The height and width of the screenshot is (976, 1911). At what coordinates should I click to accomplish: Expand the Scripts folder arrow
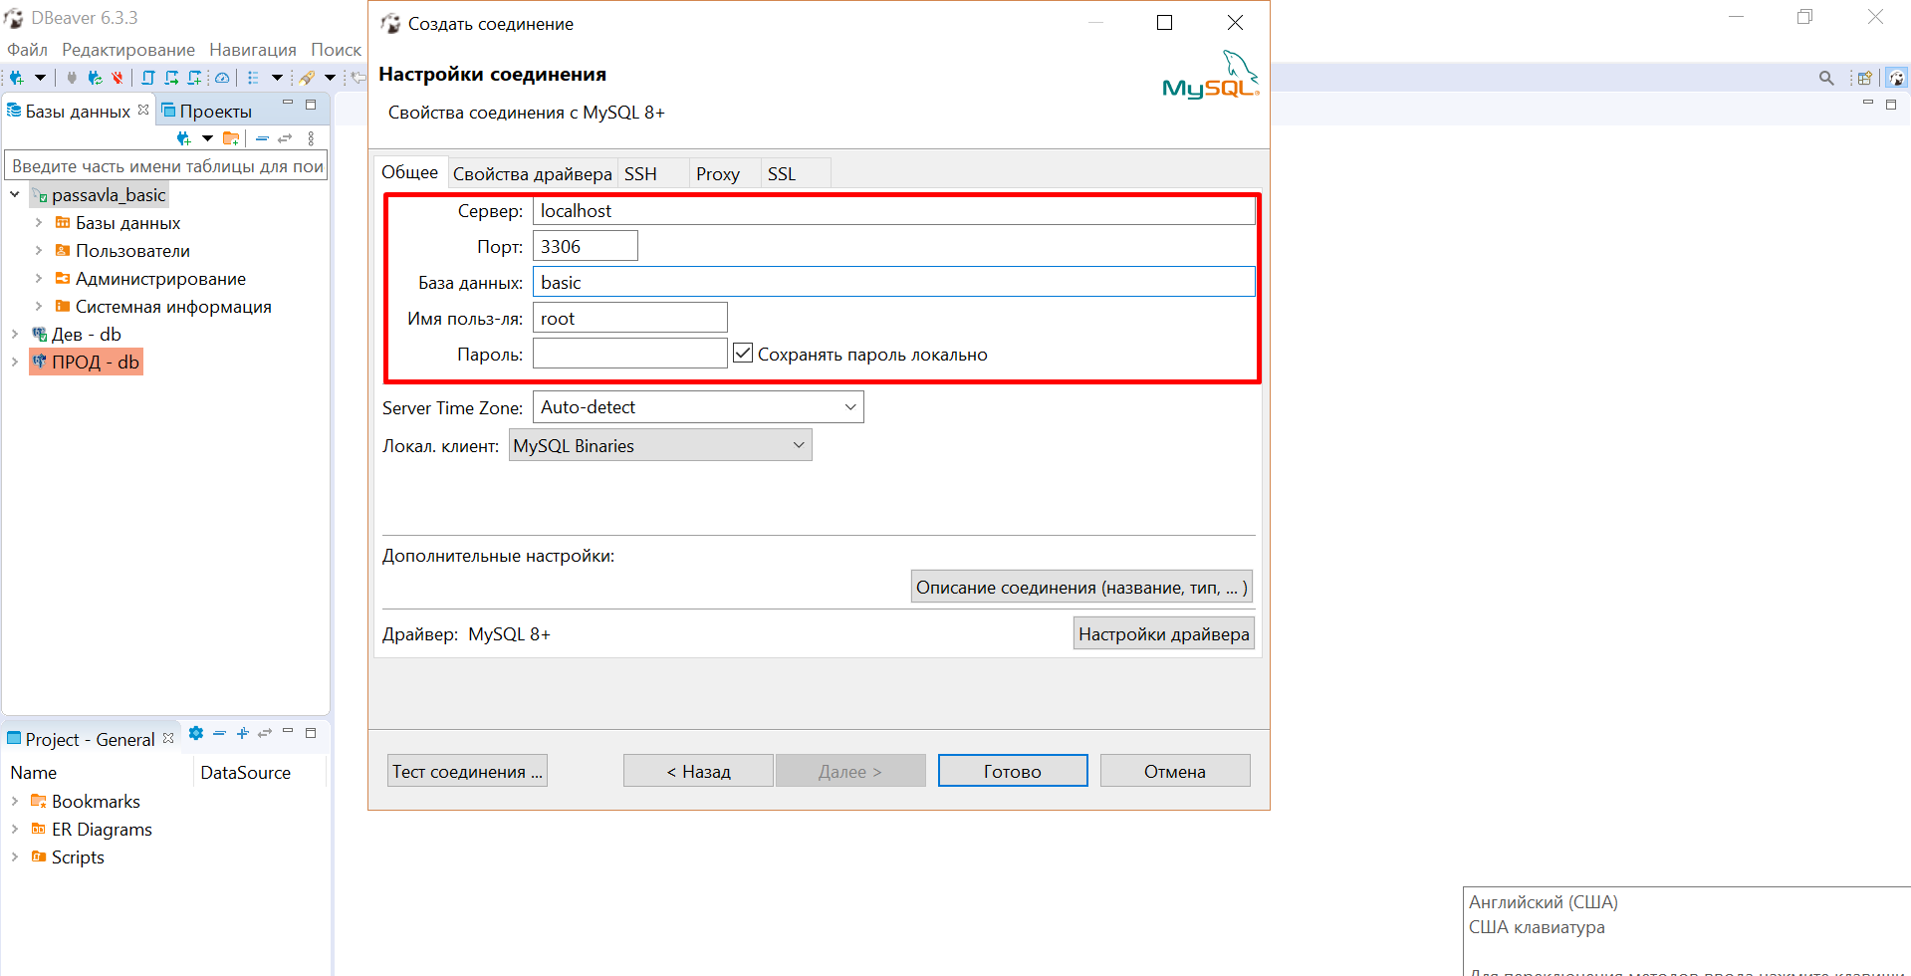[15, 856]
